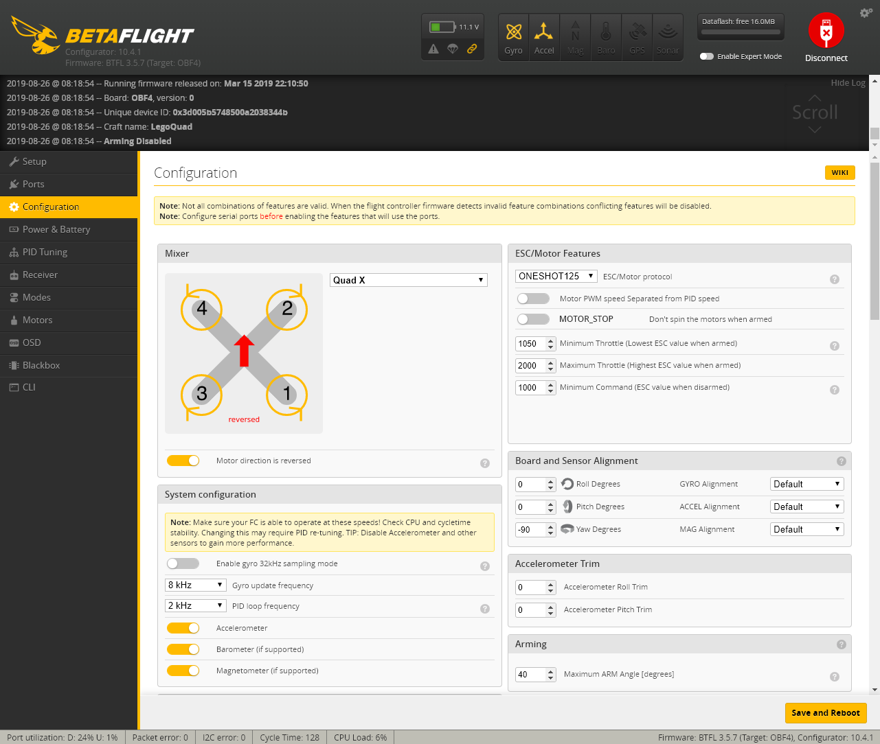
Task: Open the PID Tuning tab
Action: [69, 252]
